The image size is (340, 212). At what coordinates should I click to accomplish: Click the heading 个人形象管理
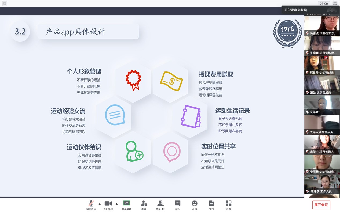pyautogui.click(x=84, y=71)
